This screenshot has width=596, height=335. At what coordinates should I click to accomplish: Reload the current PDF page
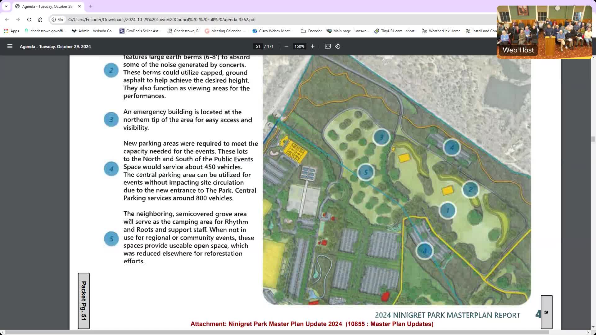pos(29,20)
